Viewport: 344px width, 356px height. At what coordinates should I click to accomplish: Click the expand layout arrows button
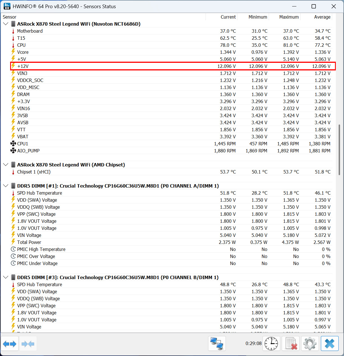tap(10, 344)
